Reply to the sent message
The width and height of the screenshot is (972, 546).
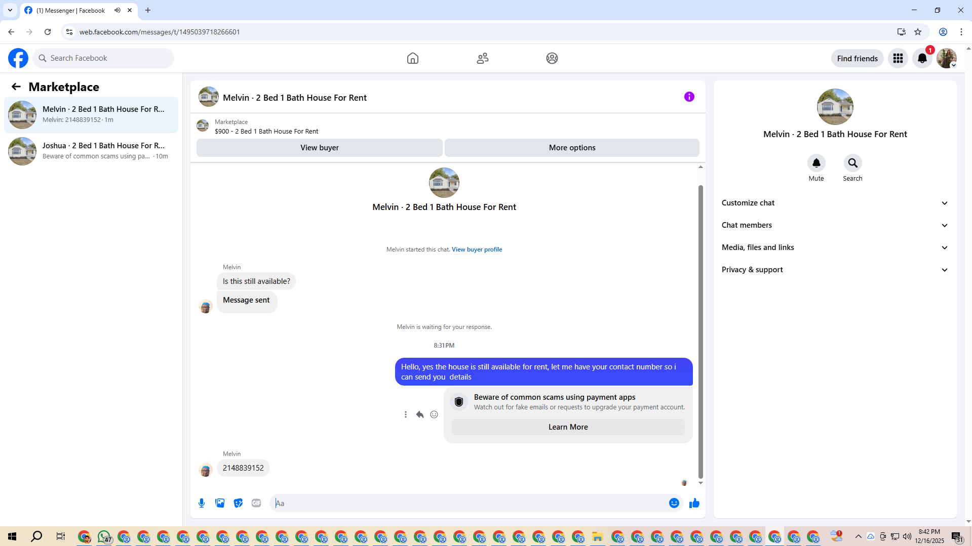420,414
